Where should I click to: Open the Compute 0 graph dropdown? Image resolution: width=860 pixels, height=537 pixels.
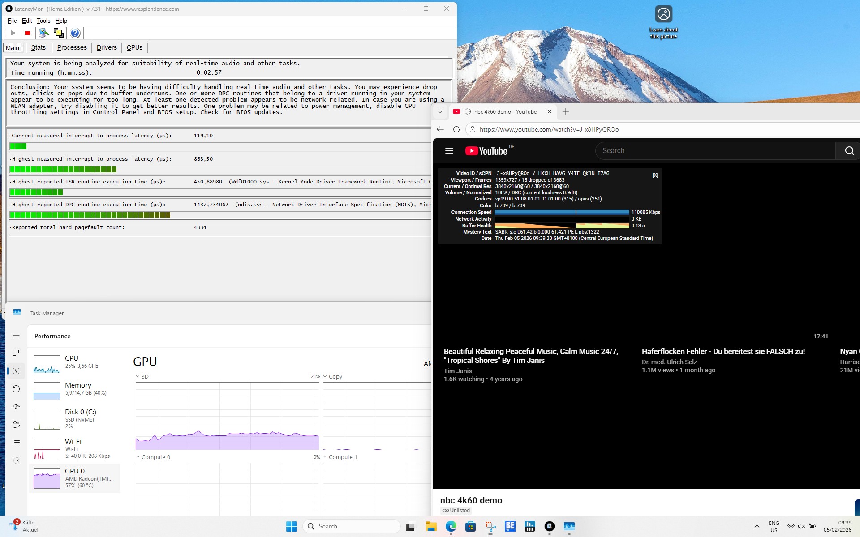[138, 457]
